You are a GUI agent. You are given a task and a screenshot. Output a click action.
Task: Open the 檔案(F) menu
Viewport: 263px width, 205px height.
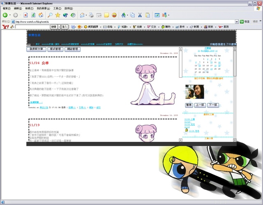tap(7, 8)
